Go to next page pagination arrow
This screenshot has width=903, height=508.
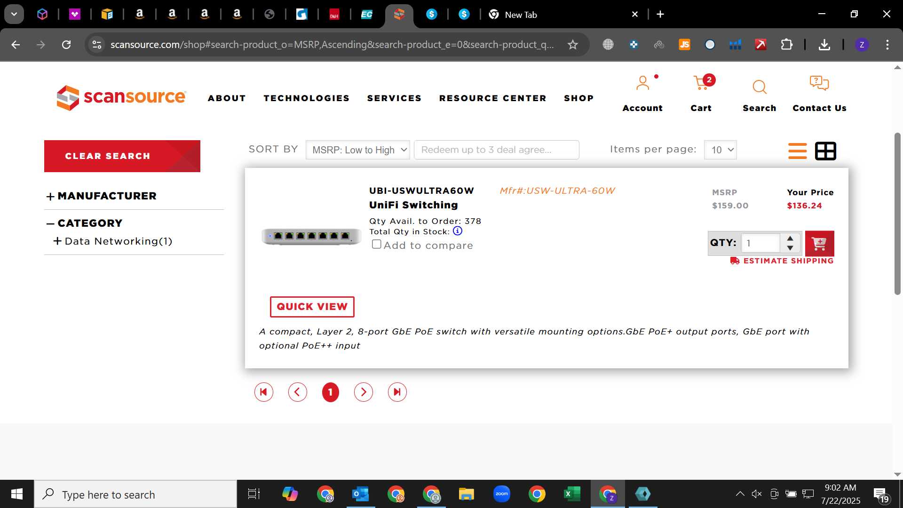[x=363, y=392]
